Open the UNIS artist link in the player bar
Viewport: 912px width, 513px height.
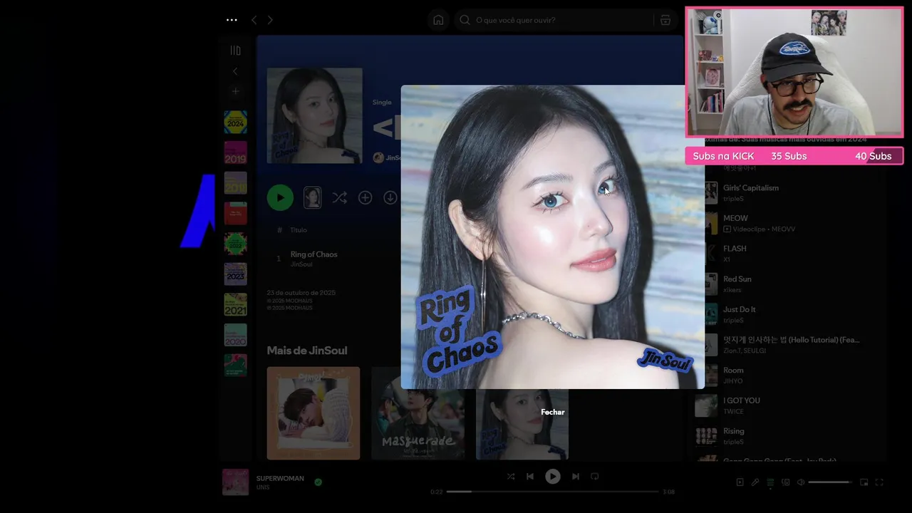[263, 487]
